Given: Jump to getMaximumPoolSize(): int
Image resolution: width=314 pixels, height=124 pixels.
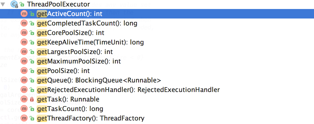Looking at the screenshot, I should (79, 61).
